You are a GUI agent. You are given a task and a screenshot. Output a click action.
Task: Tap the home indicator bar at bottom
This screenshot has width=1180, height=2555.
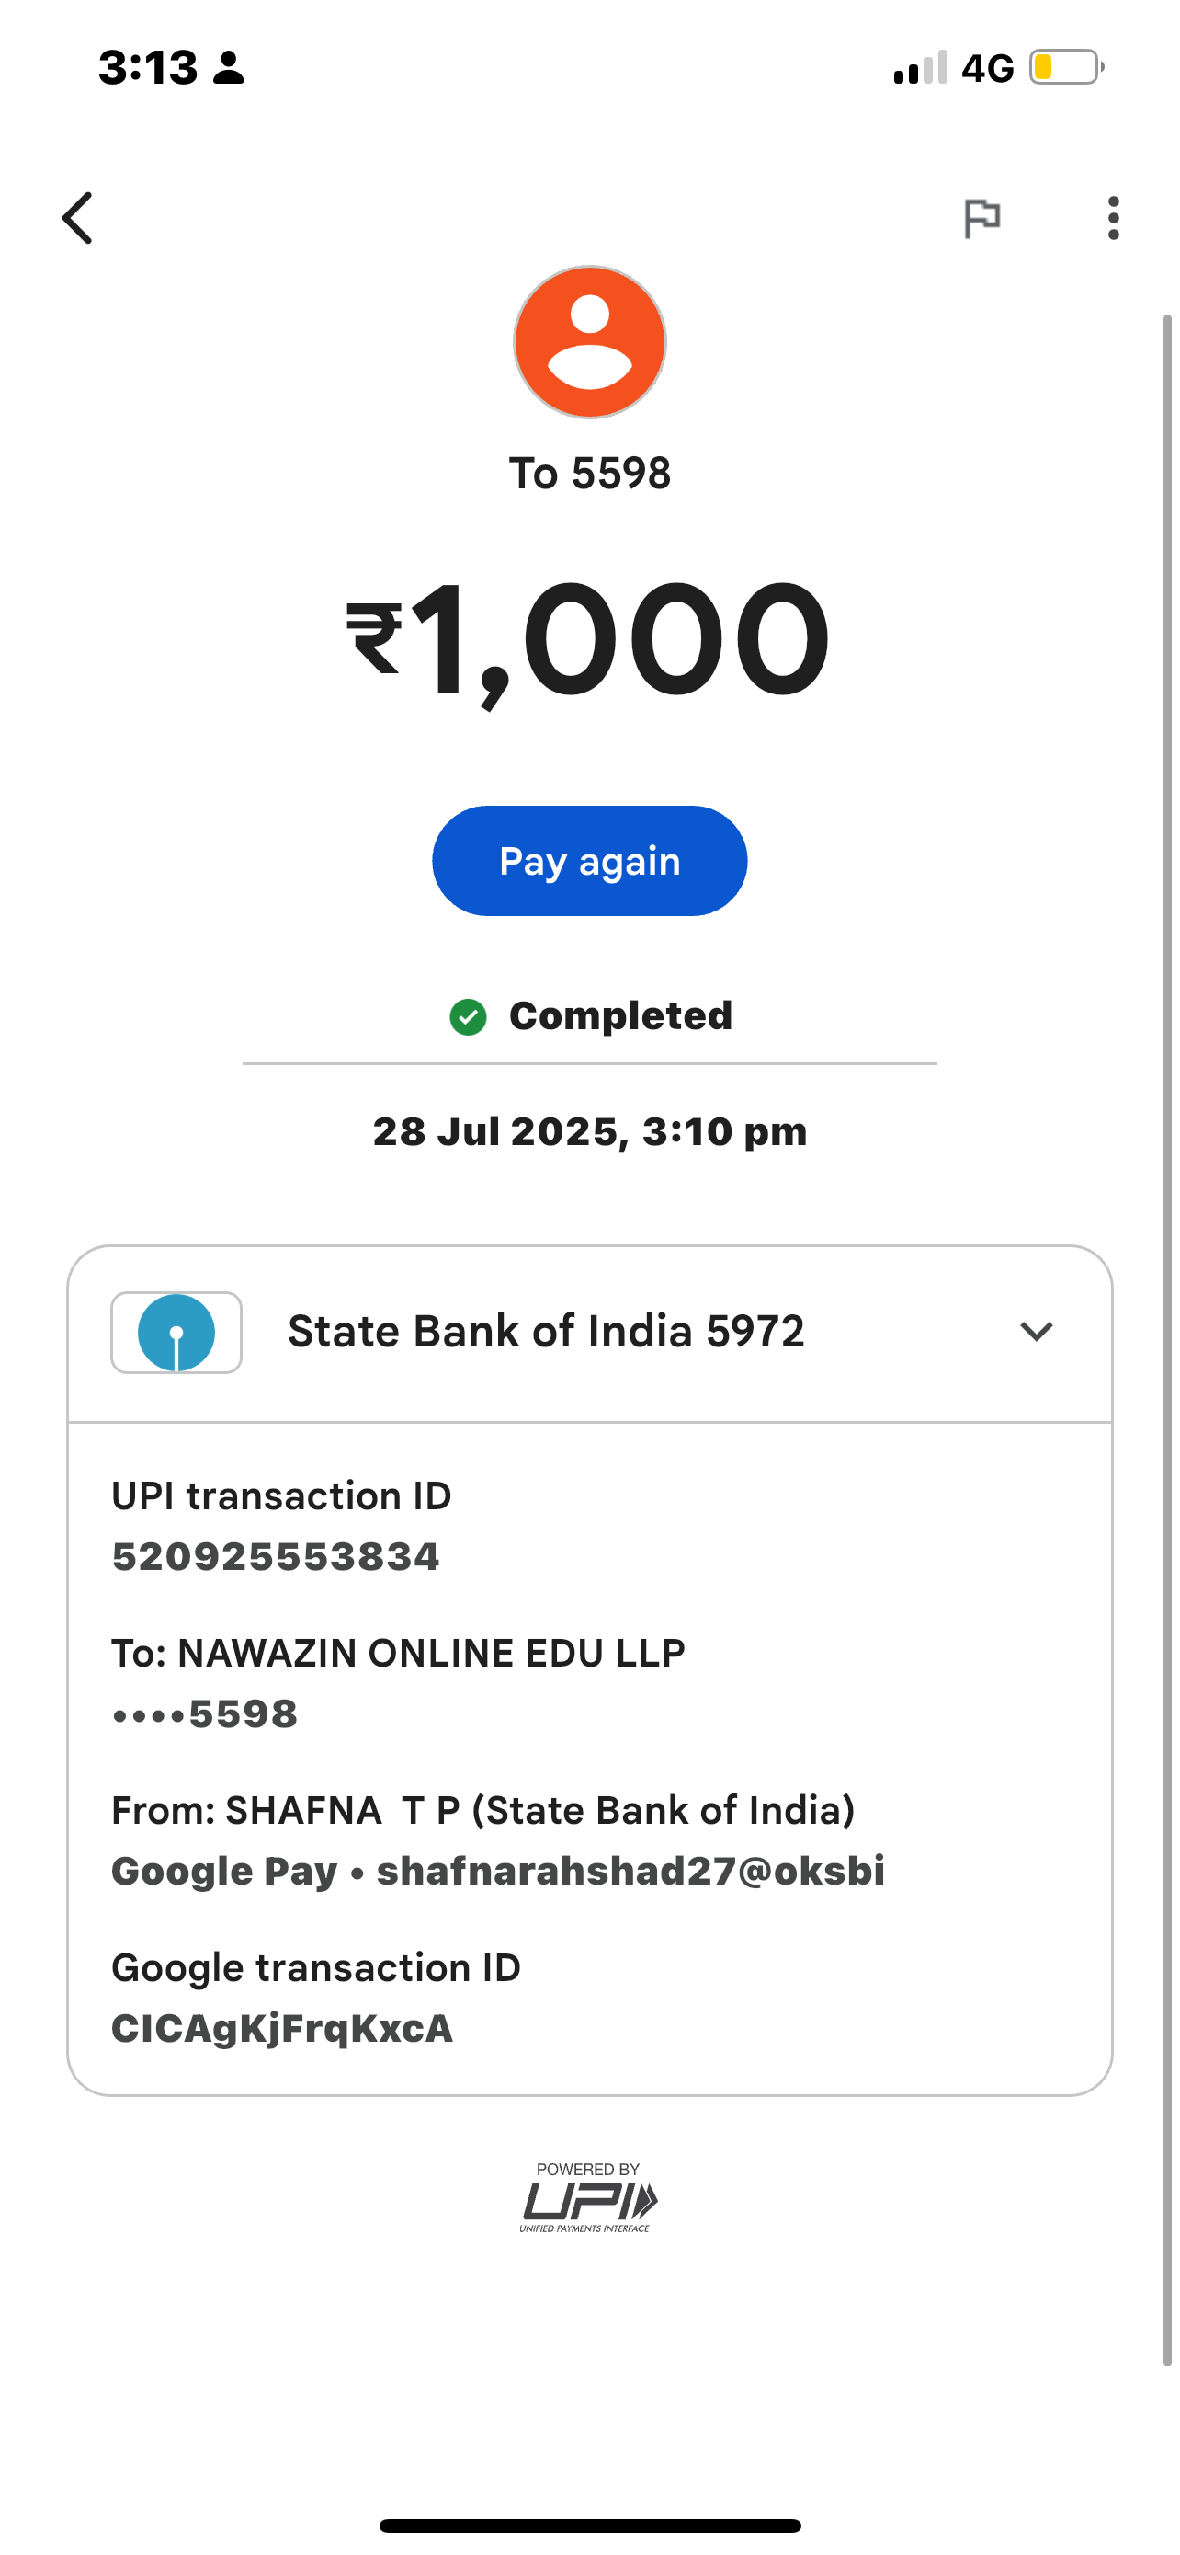[589, 2526]
